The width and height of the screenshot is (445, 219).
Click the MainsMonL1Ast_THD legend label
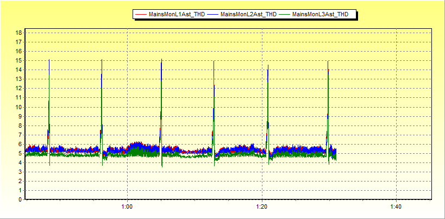click(176, 15)
